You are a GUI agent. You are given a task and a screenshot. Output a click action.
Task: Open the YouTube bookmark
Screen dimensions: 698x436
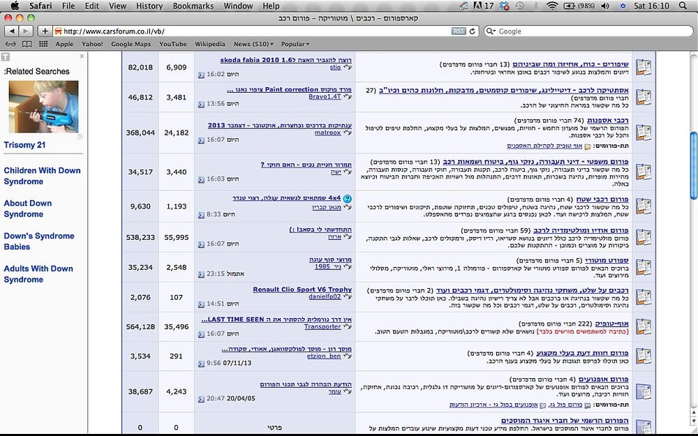pos(173,44)
